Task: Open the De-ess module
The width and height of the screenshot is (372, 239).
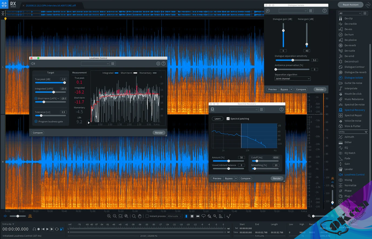Action: click(348, 29)
